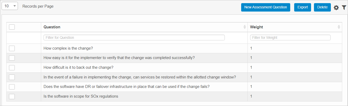Open the Records per Page dropdown
The height and width of the screenshot is (106, 348).
[x=10, y=6]
